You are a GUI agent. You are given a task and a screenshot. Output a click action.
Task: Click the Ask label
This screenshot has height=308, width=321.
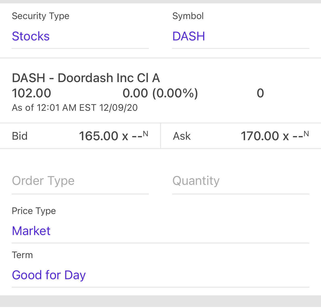182,136
